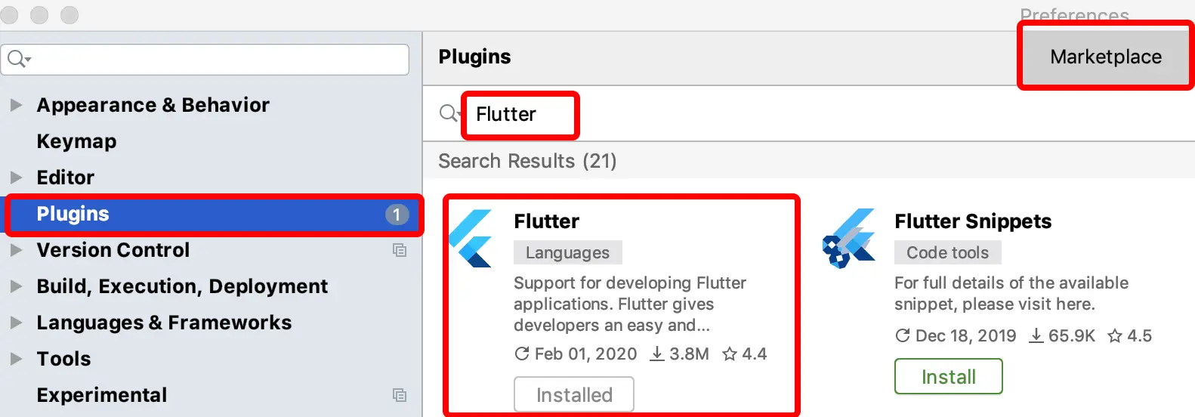Click the settings search magnifier icon

click(x=17, y=58)
